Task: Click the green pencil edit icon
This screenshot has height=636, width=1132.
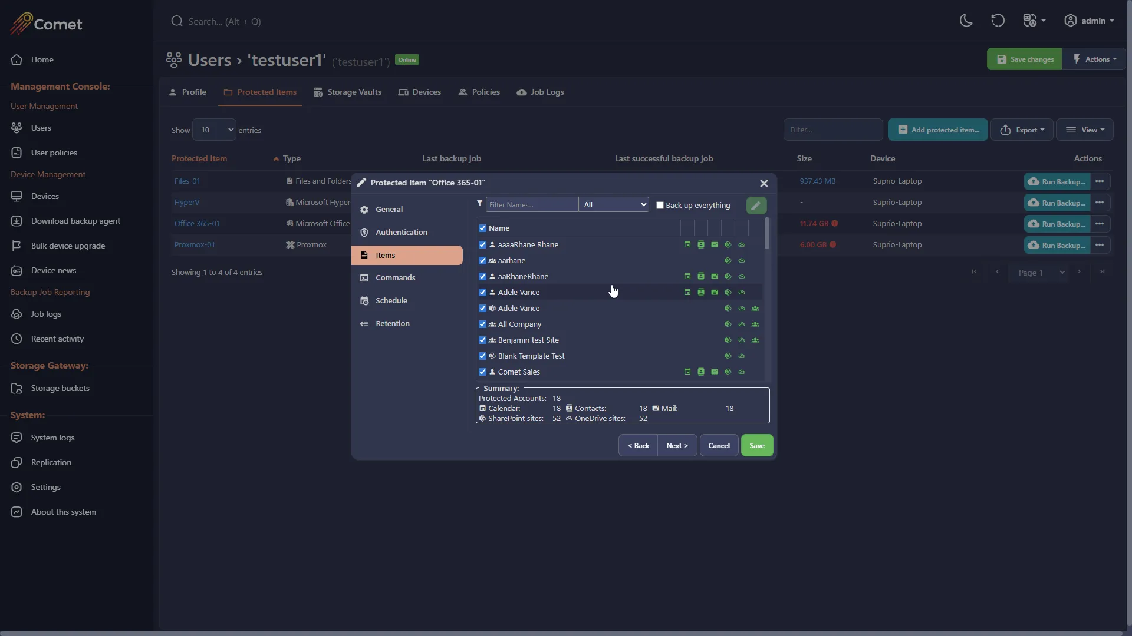Action: point(756,205)
